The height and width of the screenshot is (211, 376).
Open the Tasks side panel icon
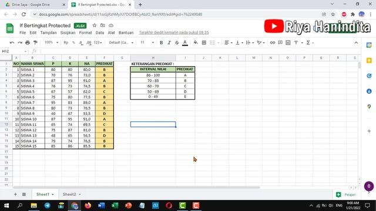(369, 76)
